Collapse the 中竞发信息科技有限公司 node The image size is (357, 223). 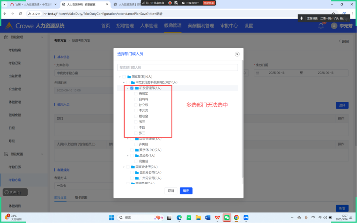coord(124,83)
